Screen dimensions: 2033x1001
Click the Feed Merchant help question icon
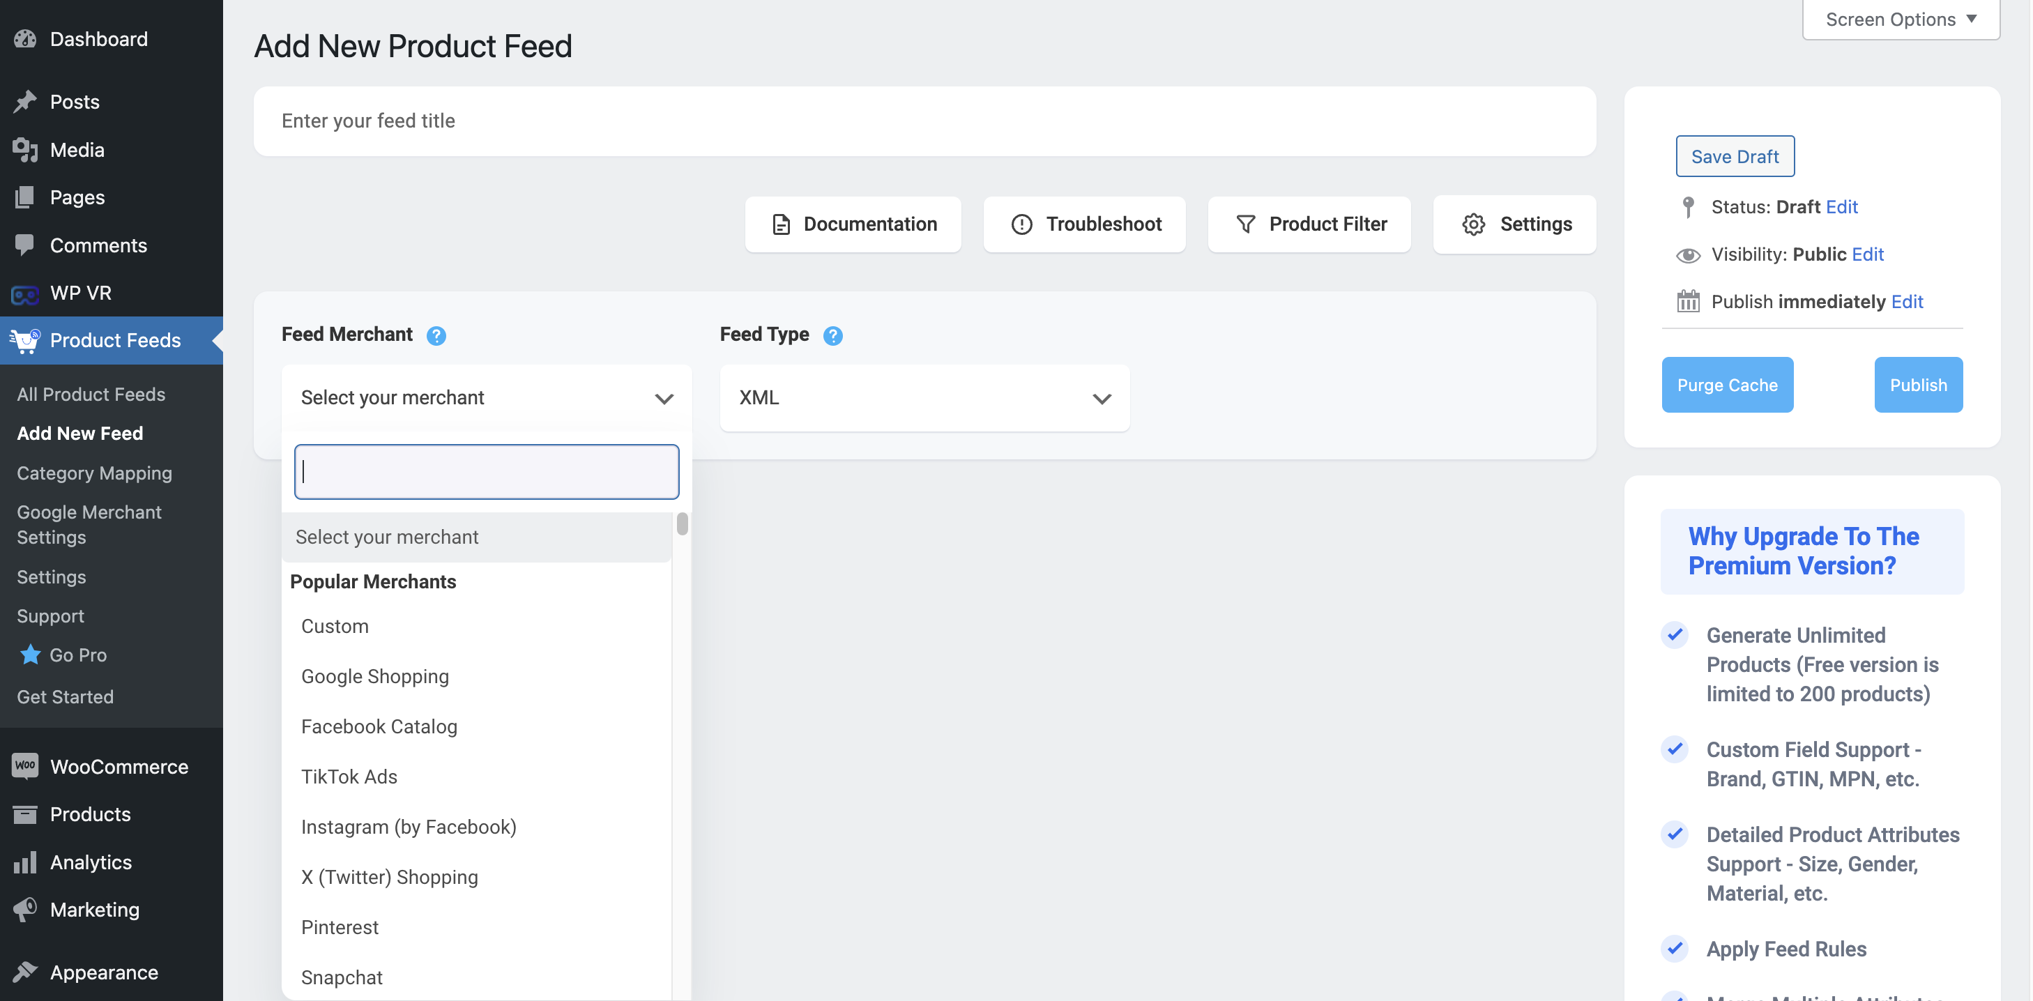[x=436, y=336]
